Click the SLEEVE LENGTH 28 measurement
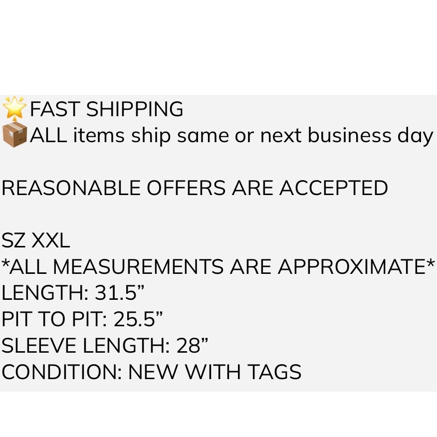Viewport: 437px width, 437px height. click(x=105, y=345)
